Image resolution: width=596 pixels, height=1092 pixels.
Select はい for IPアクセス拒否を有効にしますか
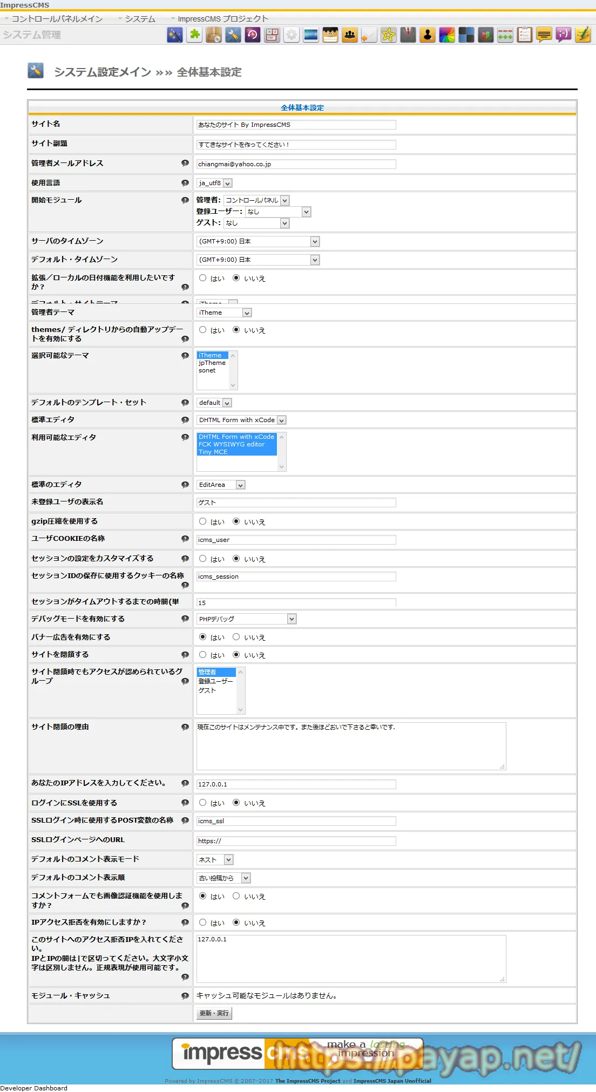coord(203,923)
